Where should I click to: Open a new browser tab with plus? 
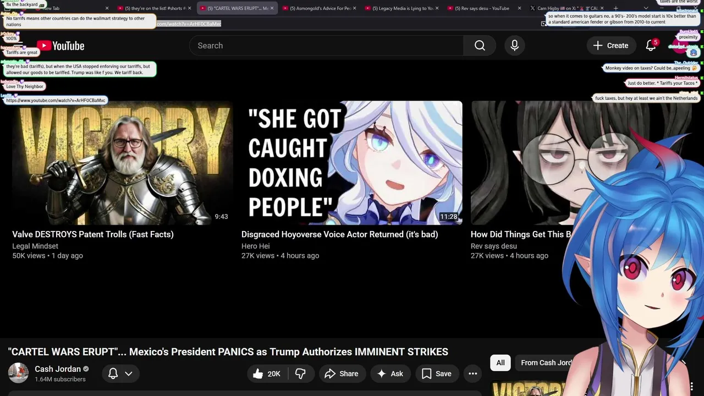pyautogui.click(x=615, y=8)
